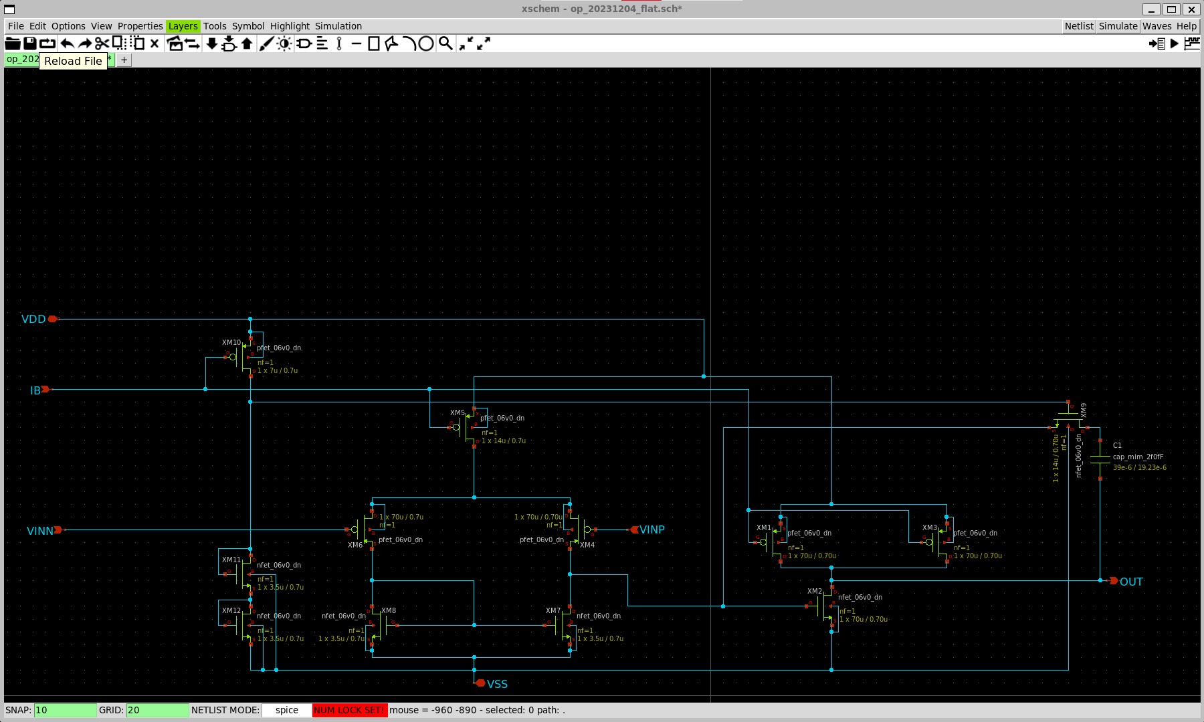Open the View menu
This screenshot has width=1204, height=722.
tap(101, 26)
